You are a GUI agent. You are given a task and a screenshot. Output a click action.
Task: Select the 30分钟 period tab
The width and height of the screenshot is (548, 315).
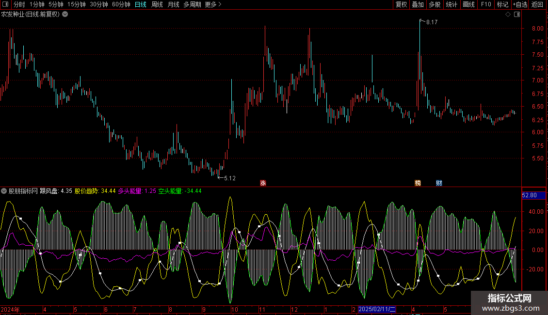pos(98,4)
